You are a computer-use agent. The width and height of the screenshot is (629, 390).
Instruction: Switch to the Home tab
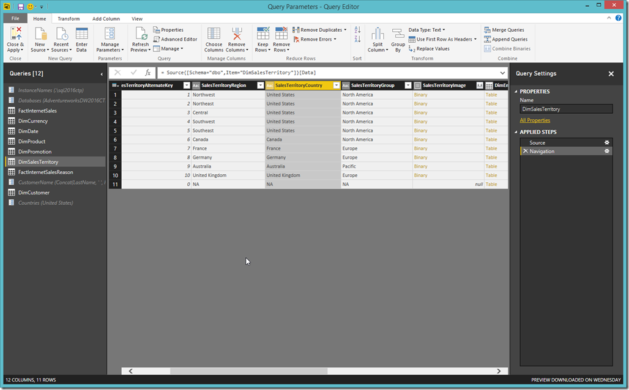point(39,19)
